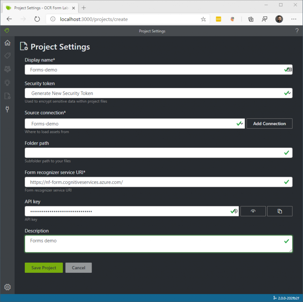Open the colorful head extension icon

[232, 19]
